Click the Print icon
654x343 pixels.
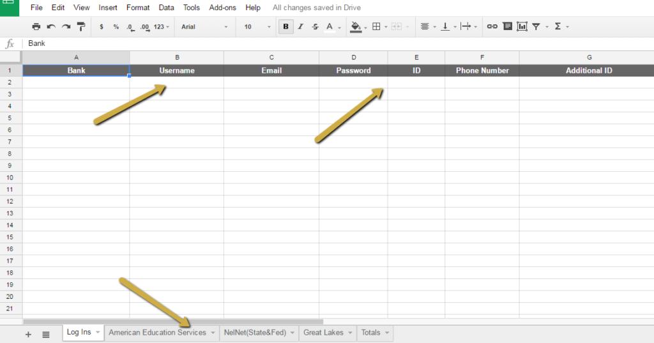point(36,27)
